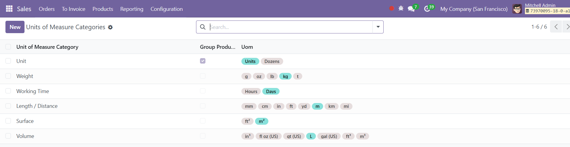Open the Orders menu

click(47, 9)
